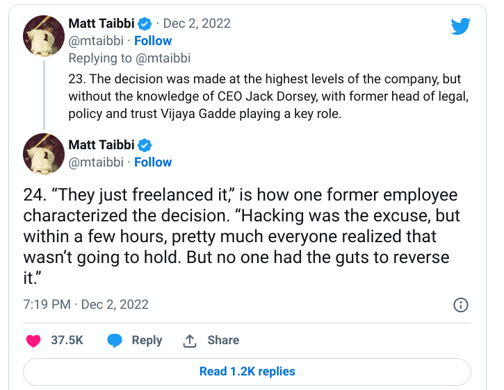Open the Twitter bird logo
Screen dimensions: 504x390
(460, 26)
